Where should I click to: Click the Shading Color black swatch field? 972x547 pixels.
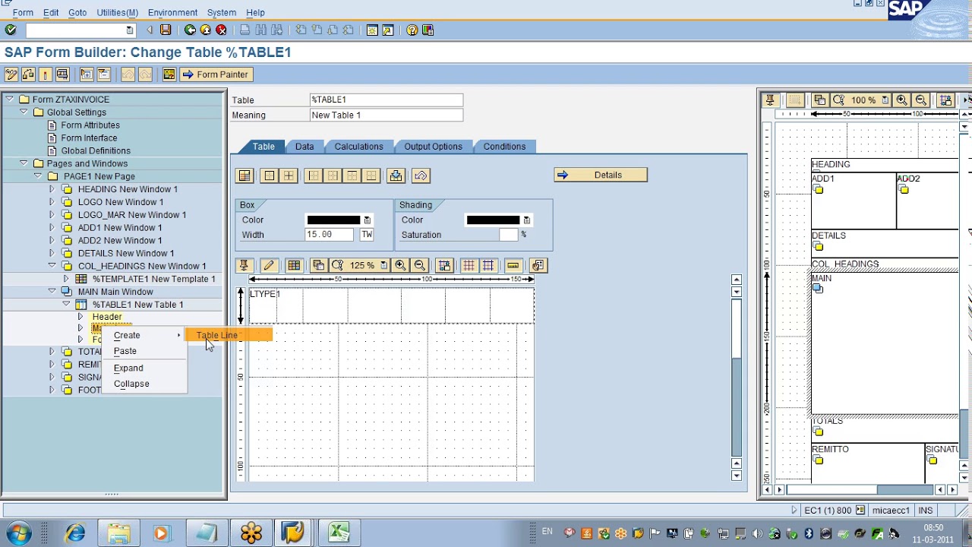[493, 220]
